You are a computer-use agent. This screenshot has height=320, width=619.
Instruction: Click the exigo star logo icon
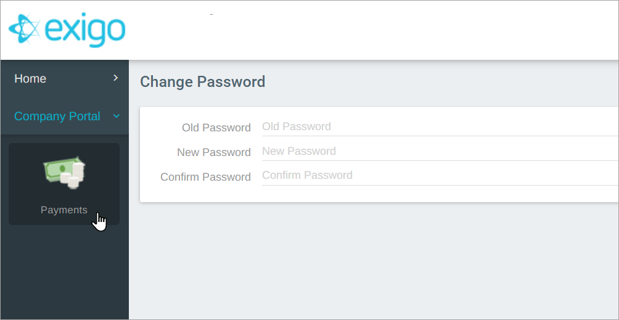(25, 28)
